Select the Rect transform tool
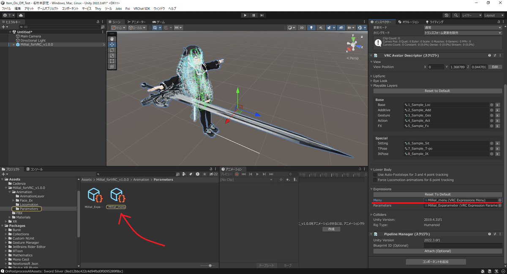The height and width of the screenshot is (274, 507). (112, 61)
